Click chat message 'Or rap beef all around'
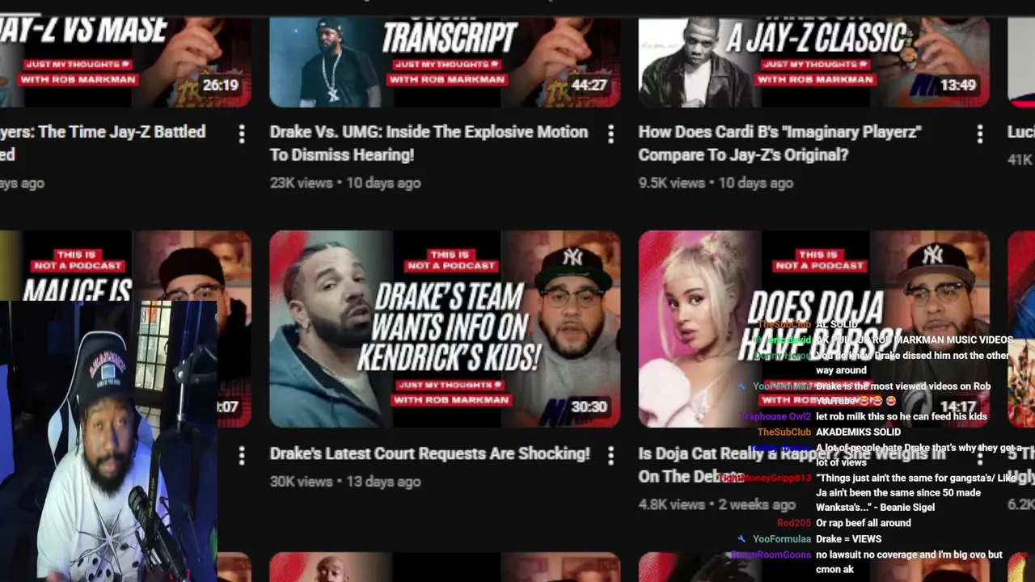Image resolution: width=1035 pixels, height=582 pixels. point(864,523)
